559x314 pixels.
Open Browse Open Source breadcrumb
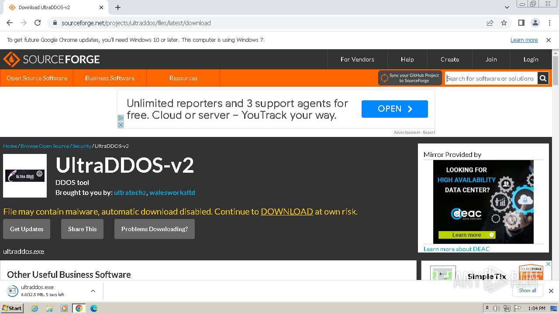(45, 146)
